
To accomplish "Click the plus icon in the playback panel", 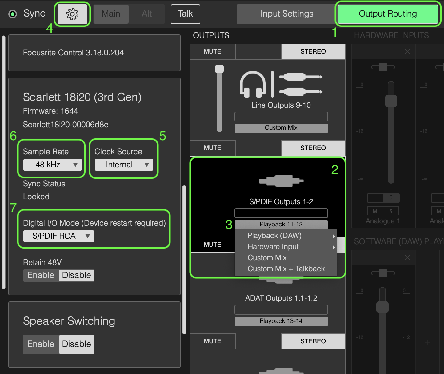I will 427,342.
